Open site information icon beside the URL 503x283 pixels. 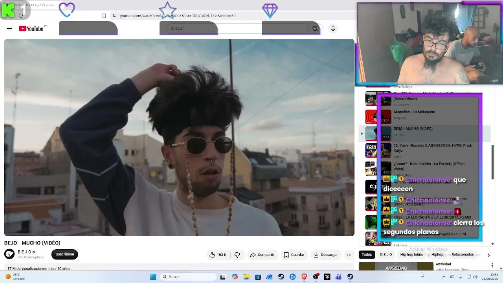point(114,16)
